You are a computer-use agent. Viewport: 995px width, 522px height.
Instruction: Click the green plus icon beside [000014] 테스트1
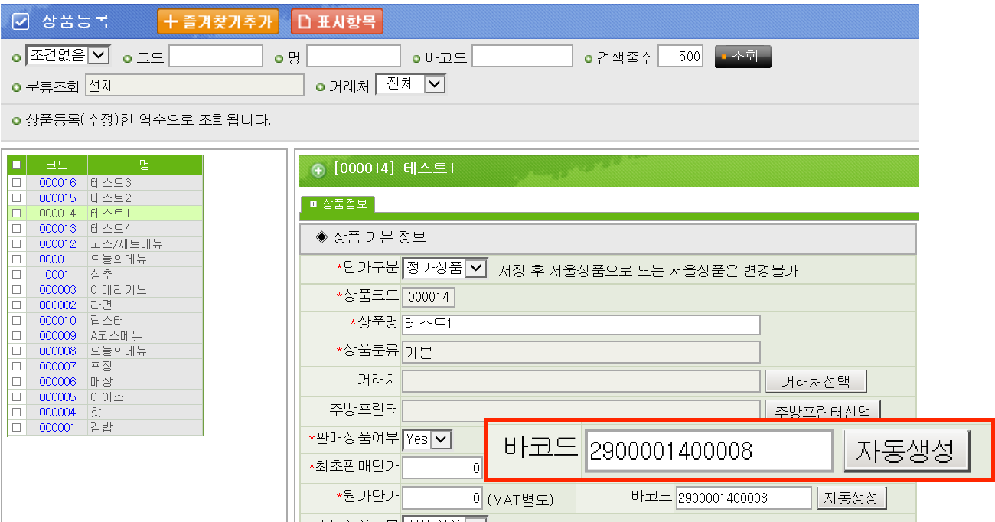[318, 170]
